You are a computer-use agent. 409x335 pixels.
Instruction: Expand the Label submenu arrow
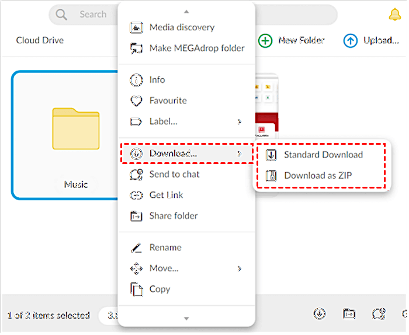click(240, 121)
